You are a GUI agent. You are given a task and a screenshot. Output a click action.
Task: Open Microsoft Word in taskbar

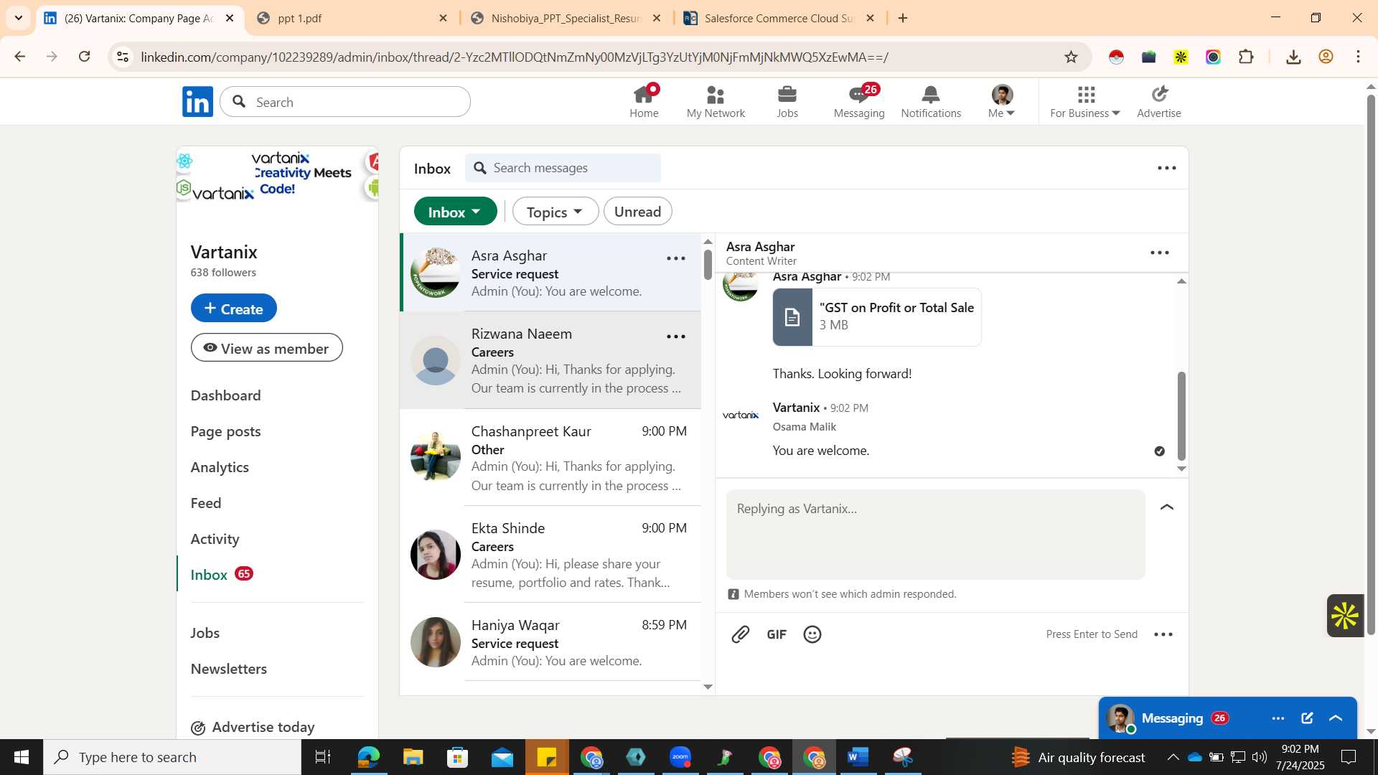pos(858,757)
